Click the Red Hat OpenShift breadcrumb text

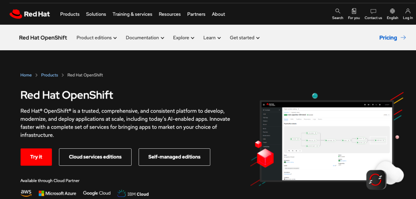(x=85, y=75)
